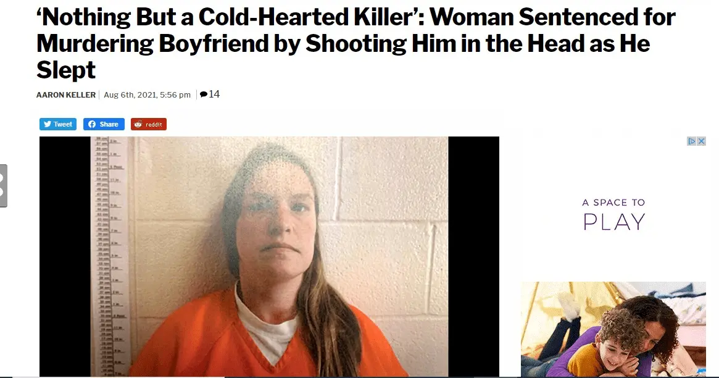Close the ad with the X icon

(701, 141)
